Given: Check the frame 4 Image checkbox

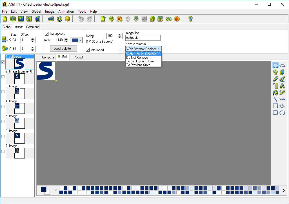Looking at the screenshot, I should click(3, 106).
